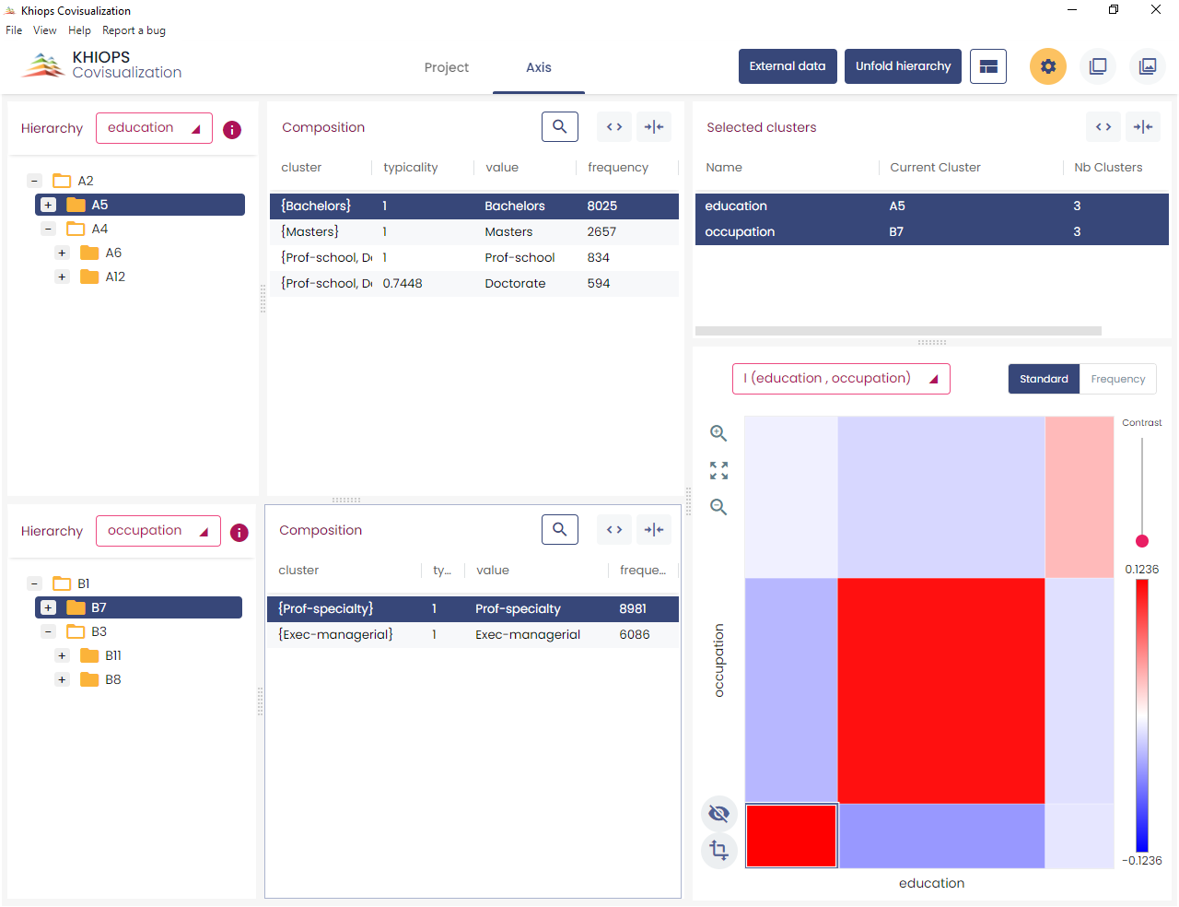Screen dimensions: 1179x907
Task: Reset heatmap zoom with the fit-to-screen icon
Action: (x=718, y=470)
